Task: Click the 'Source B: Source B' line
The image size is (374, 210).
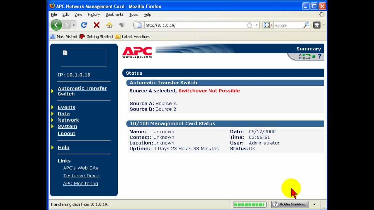Action: (x=153, y=109)
